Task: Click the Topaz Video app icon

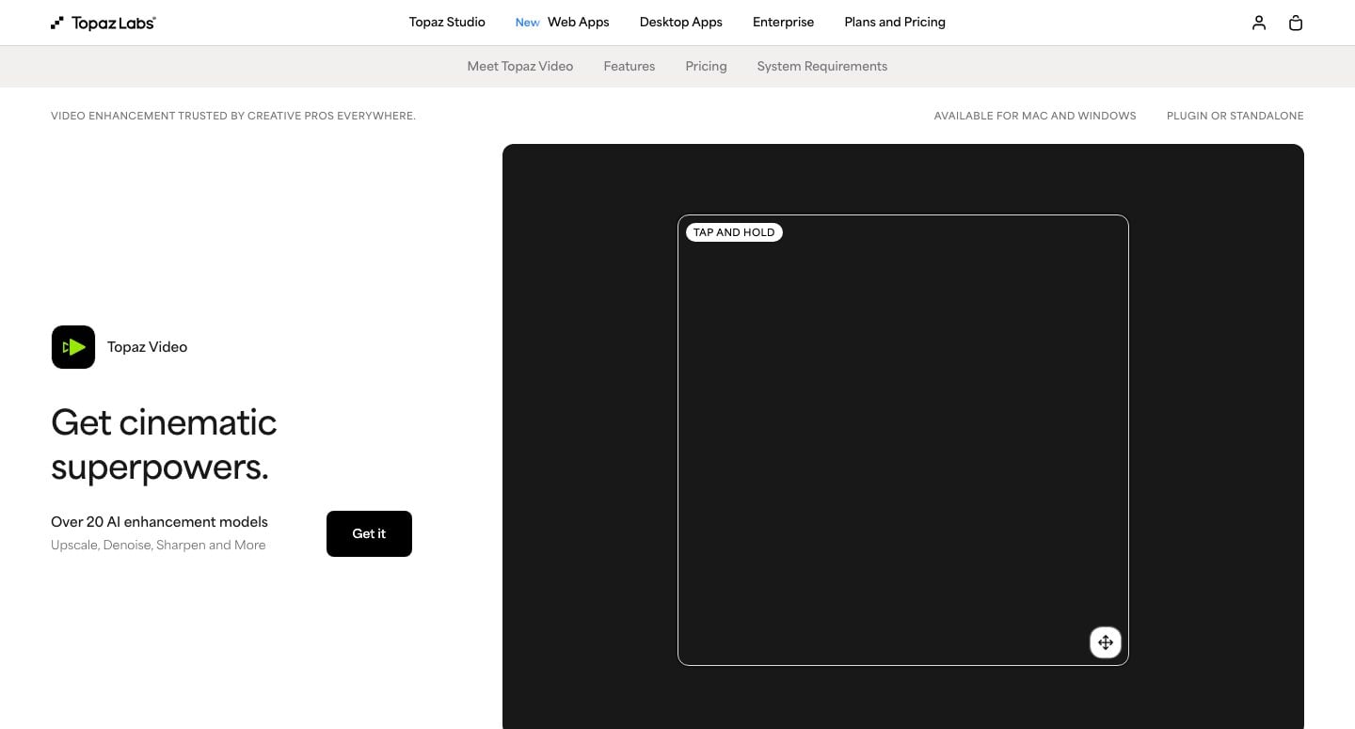Action: pos(73,347)
